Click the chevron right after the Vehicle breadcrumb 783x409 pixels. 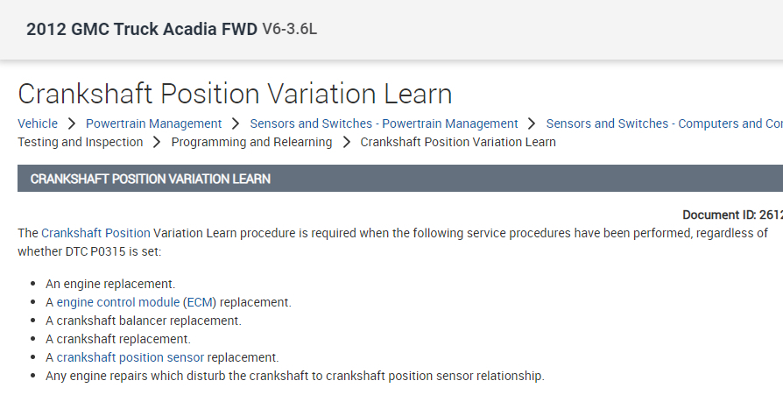point(72,124)
